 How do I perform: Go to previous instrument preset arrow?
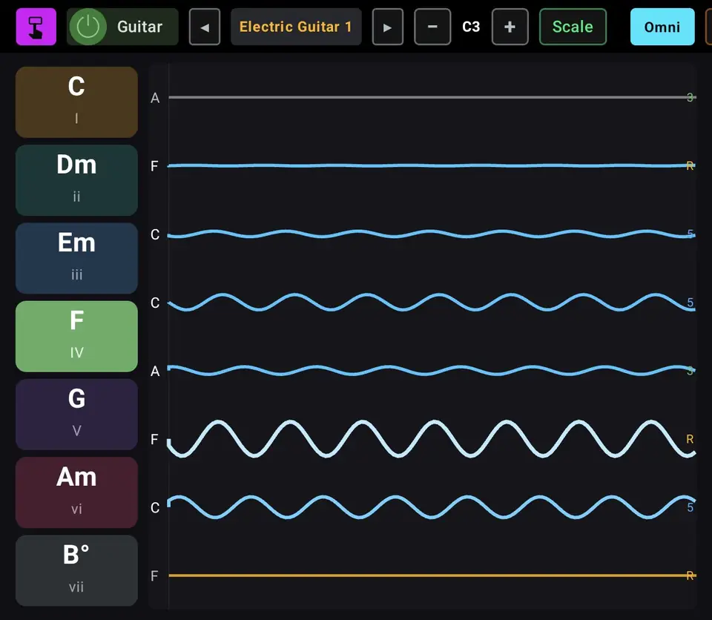(205, 27)
